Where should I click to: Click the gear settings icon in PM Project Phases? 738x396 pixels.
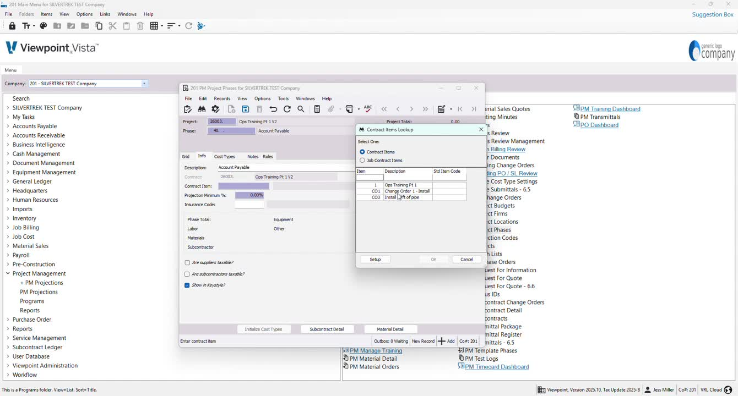[x=216, y=109]
